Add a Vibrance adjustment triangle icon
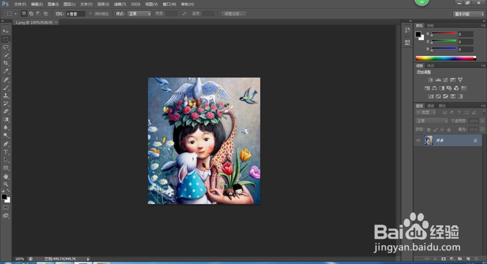487x264 pixels. point(460,80)
